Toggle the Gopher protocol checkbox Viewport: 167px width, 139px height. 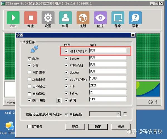point(66,72)
